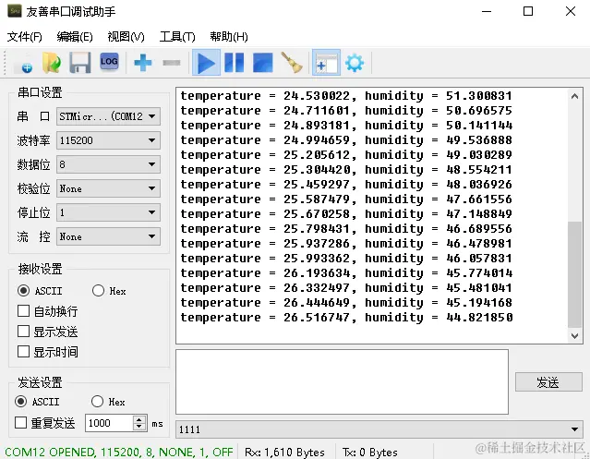The height and width of the screenshot is (459, 590).
Task: Enable the 自动换行 checkbox
Action: point(23,311)
